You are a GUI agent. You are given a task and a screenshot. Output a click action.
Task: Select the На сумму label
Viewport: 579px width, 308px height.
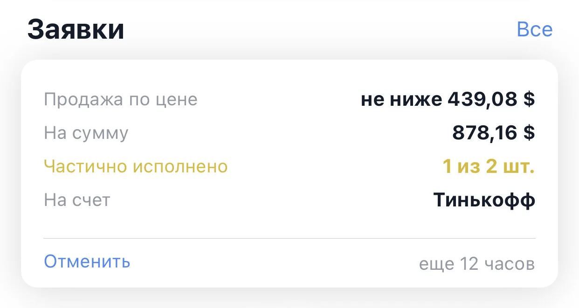tap(86, 133)
